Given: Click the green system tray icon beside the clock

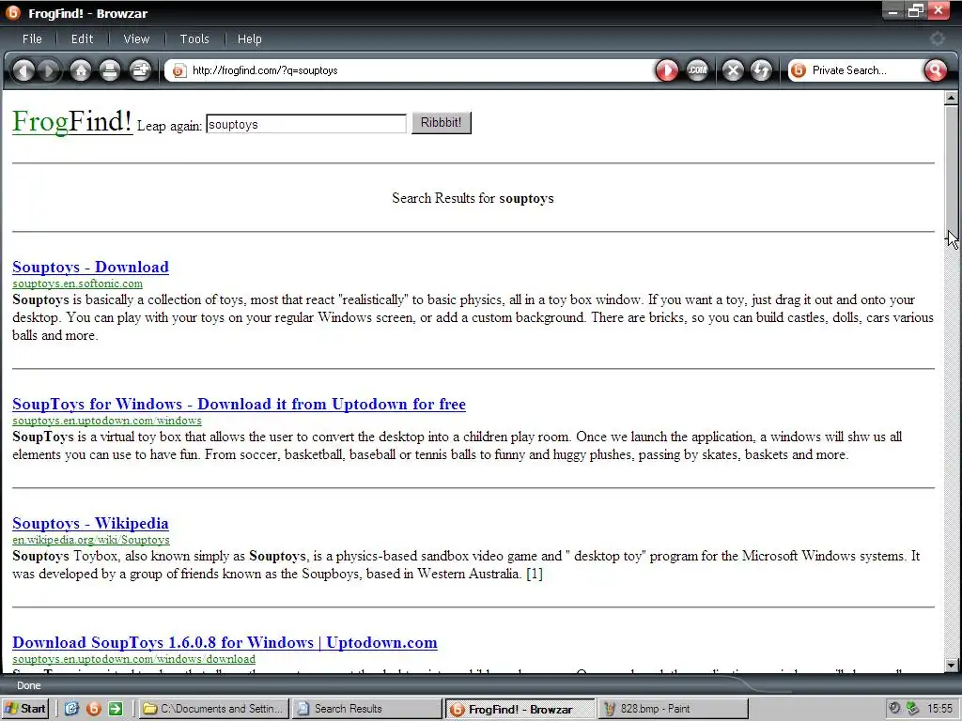Looking at the screenshot, I should click(912, 708).
